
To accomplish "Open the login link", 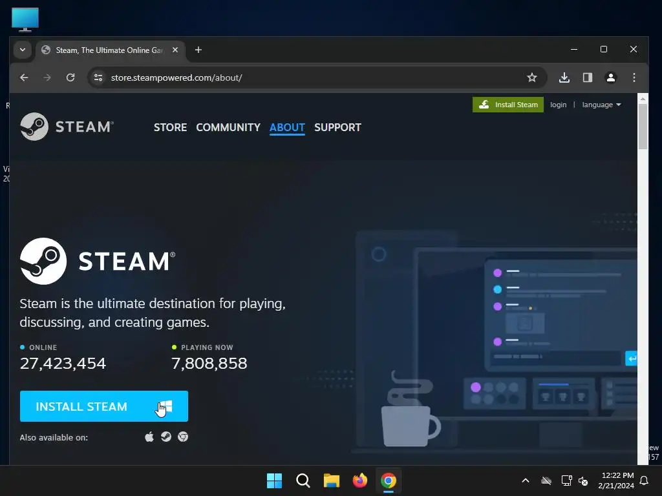I will click(558, 105).
